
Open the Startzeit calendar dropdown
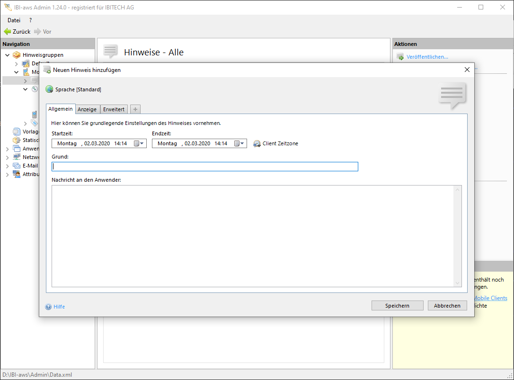(x=139, y=143)
